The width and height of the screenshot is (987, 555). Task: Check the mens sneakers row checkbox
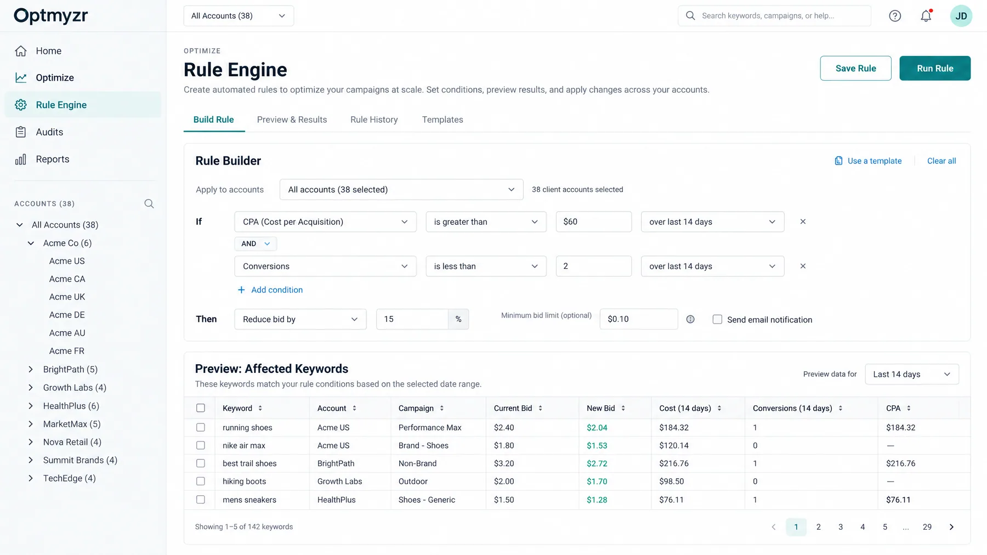coord(201,500)
